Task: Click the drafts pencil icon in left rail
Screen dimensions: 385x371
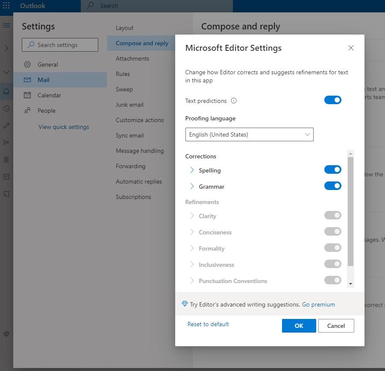Action: click(x=6, y=126)
